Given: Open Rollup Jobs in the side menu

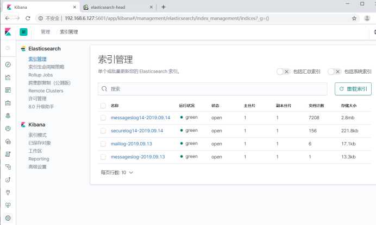Looking at the screenshot, I should [41, 75].
